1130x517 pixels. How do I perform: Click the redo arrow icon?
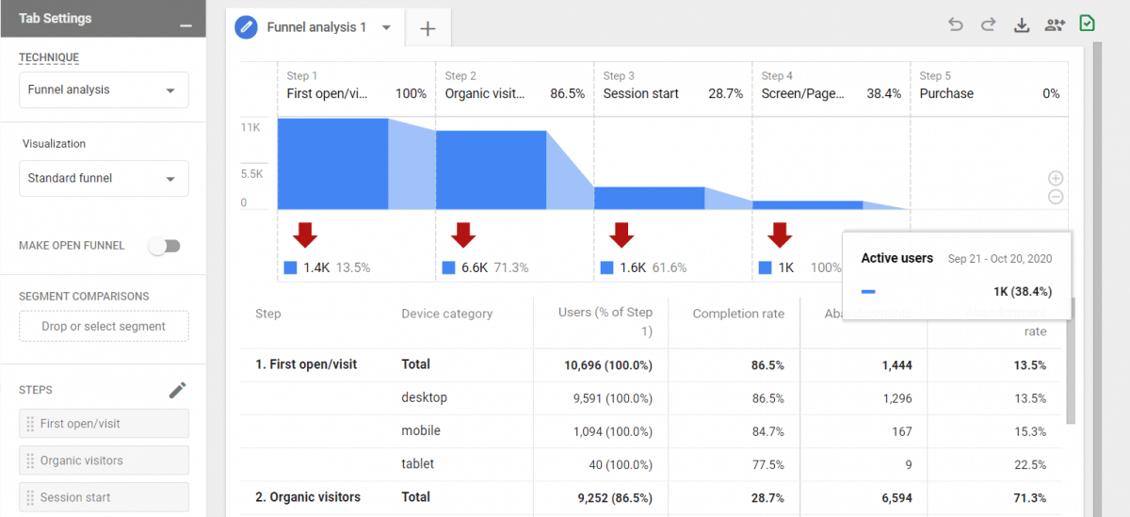[x=988, y=25]
